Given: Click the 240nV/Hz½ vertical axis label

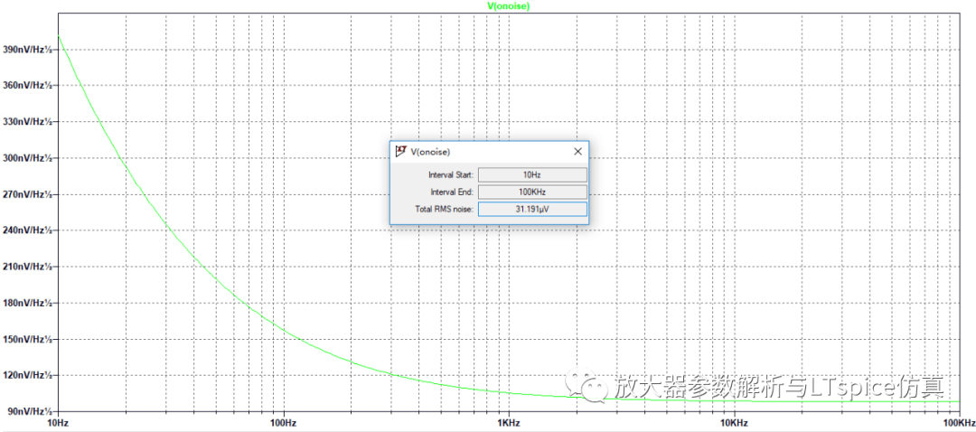Looking at the screenshot, I should click(27, 230).
